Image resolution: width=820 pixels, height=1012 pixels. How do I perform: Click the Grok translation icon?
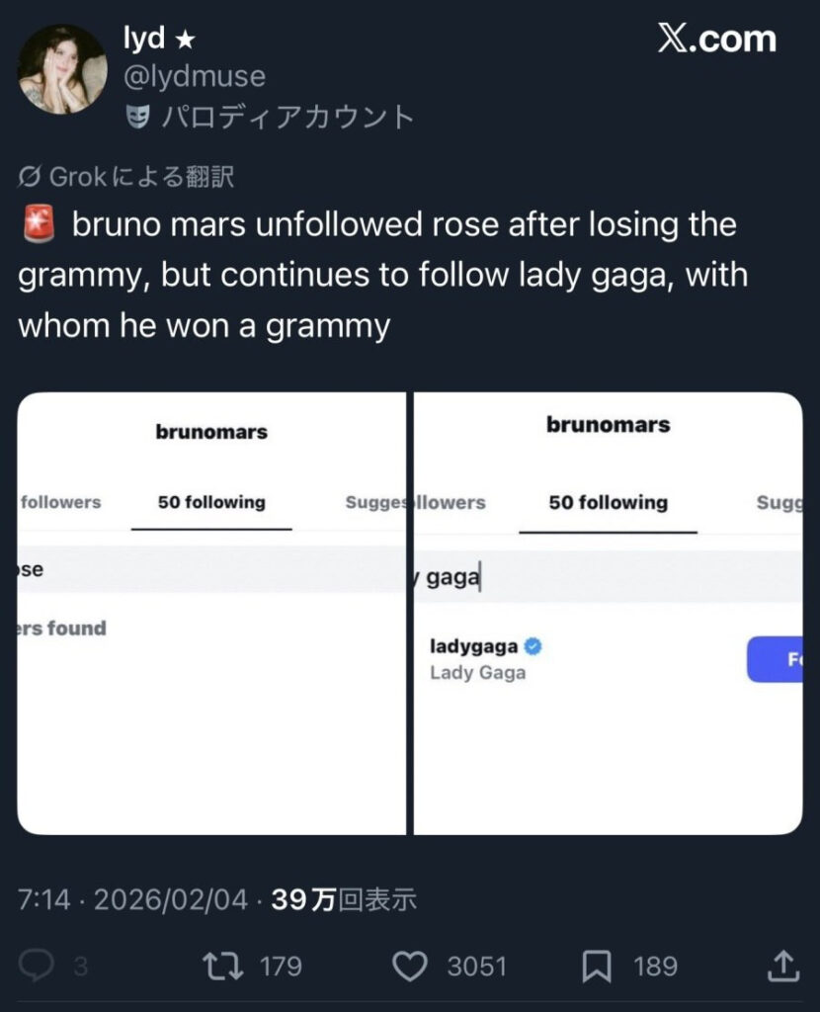pos(31,178)
